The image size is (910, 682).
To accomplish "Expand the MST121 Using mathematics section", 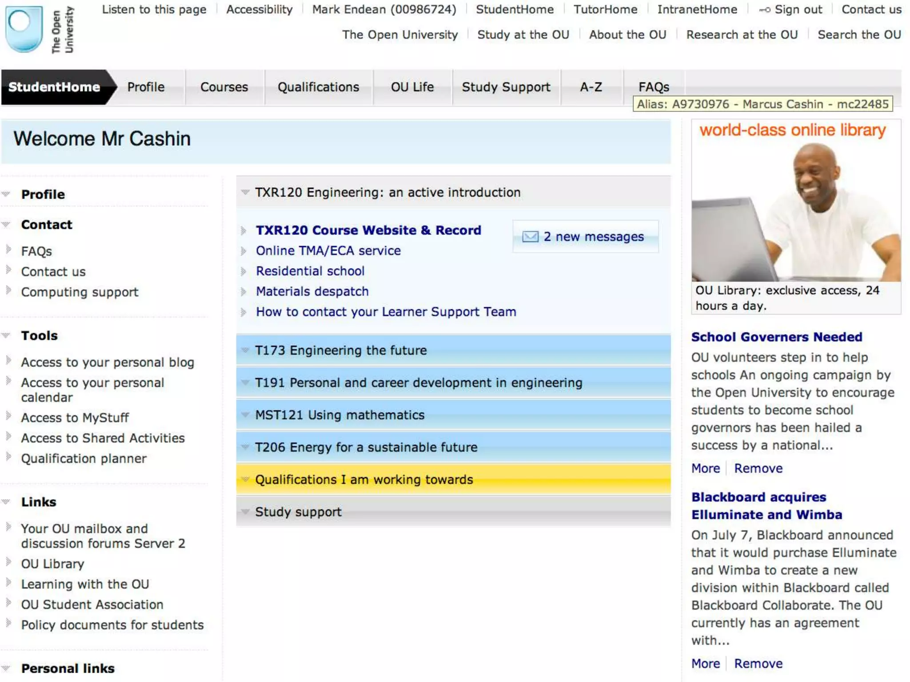I will click(x=245, y=415).
